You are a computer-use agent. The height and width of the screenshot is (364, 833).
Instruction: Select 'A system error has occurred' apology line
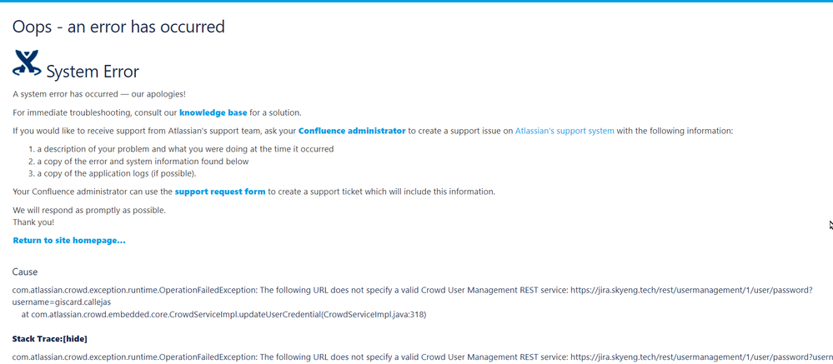[99, 94]
